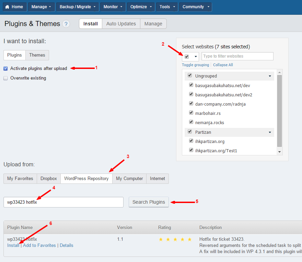Click the help question mark icon
The height and width of the screenshot is (262, 302).
click(x=66, y=24)
